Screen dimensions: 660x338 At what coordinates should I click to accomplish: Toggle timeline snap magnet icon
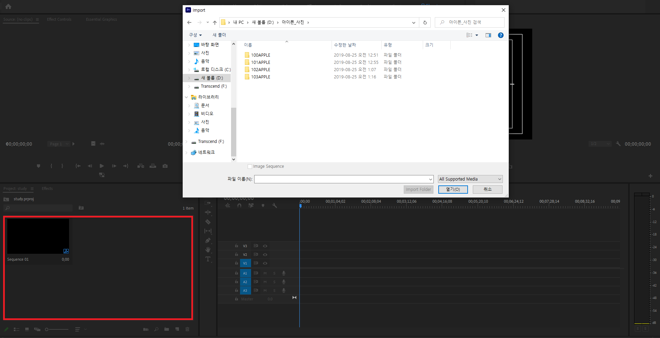tap(239, 205)
